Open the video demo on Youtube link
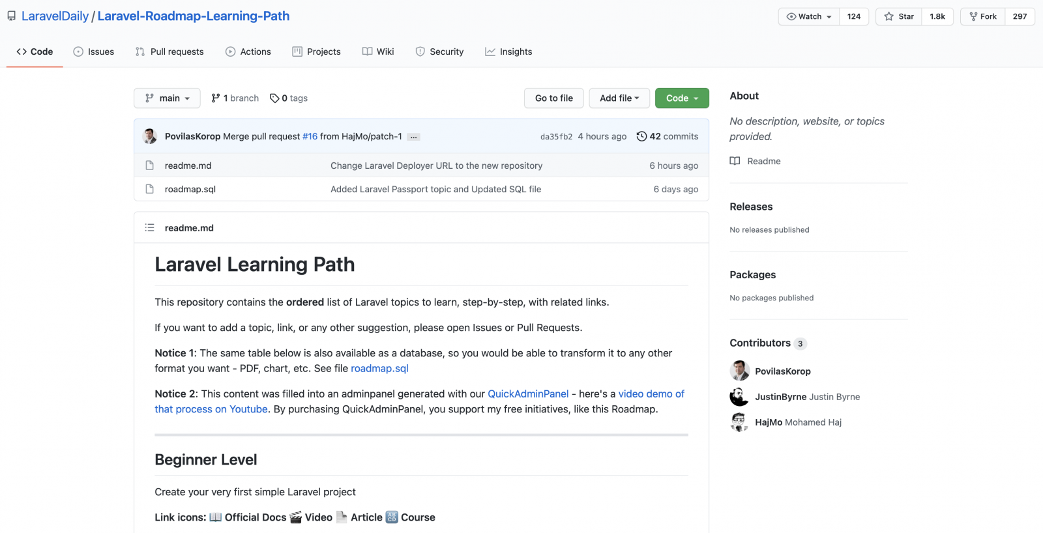This screenshot has width=1043, height=533. tap(420, 401)
